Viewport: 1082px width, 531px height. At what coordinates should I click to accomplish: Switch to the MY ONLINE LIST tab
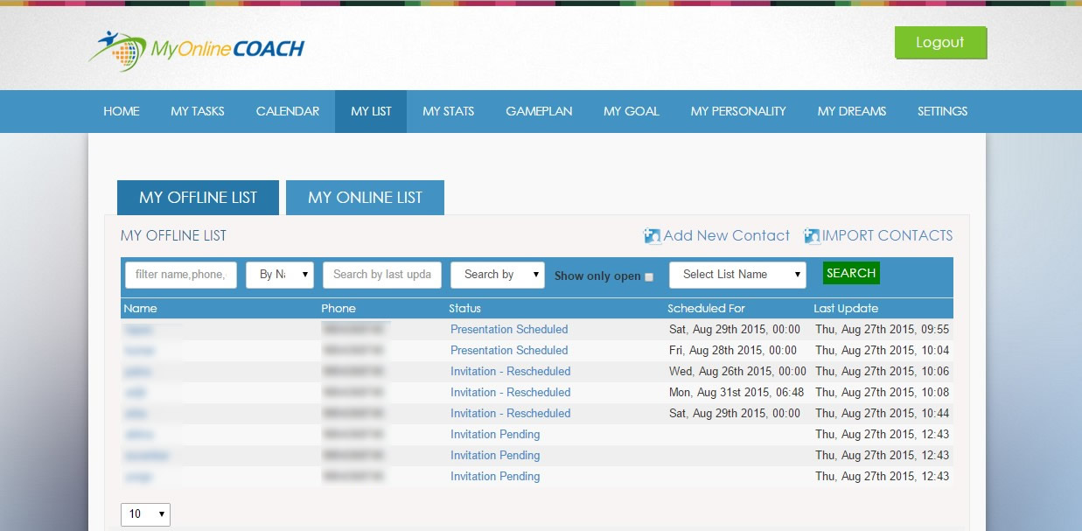[365, 198]
